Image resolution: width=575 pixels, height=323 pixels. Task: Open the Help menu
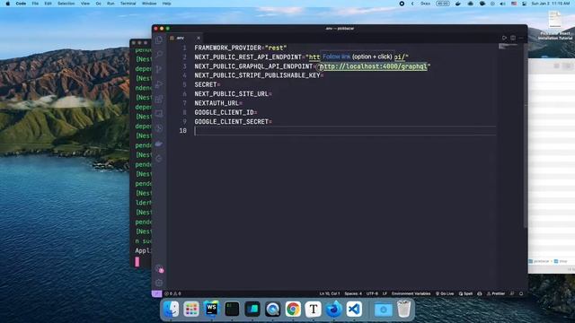click(167, 4)
